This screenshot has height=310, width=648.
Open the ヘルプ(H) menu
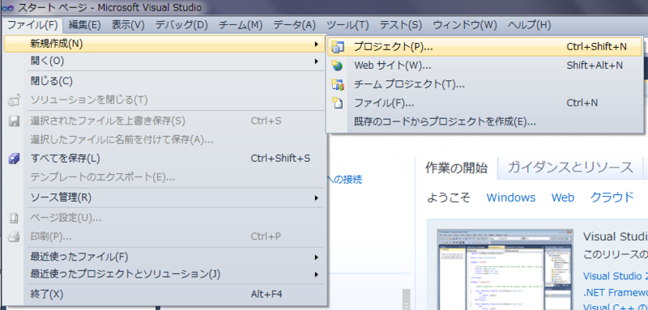[529, 25]
